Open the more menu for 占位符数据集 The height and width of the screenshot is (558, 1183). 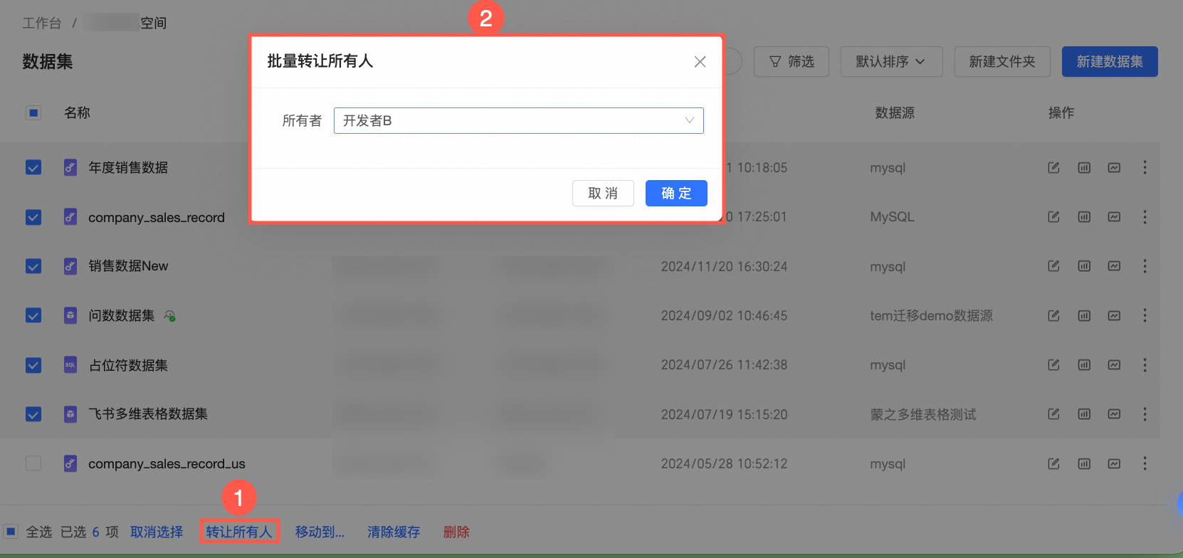(x=1145, y=365)
